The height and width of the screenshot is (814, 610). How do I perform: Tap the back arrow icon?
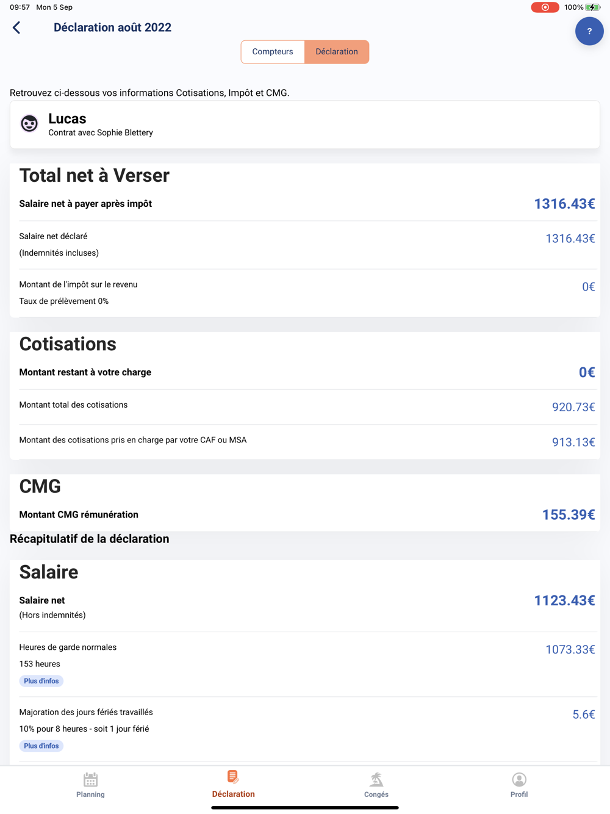pos(16,27)
